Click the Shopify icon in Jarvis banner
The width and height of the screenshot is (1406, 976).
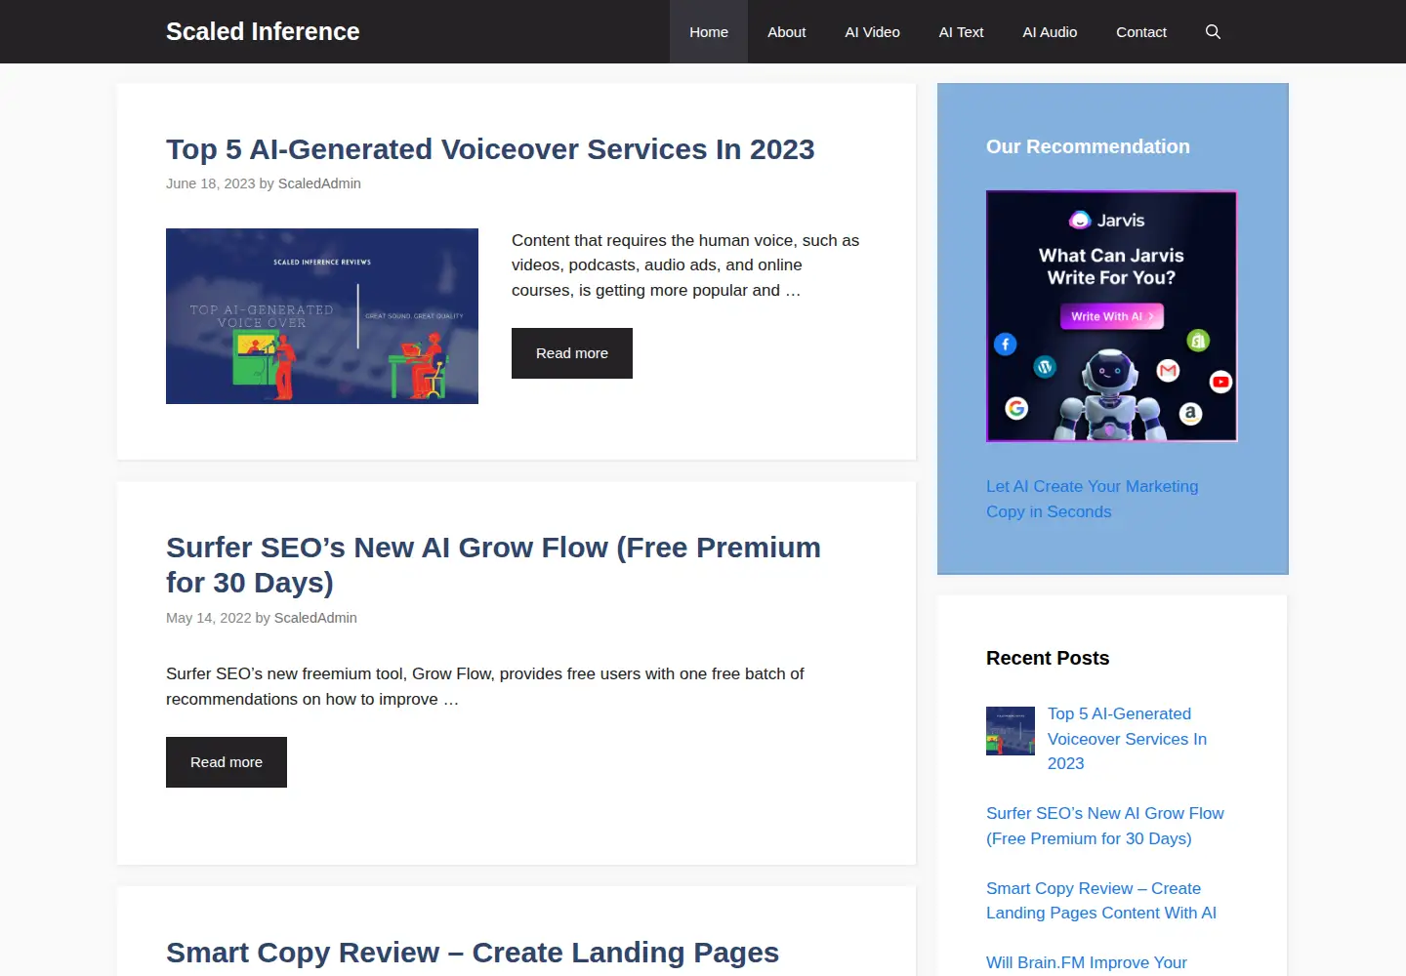pos(1198,340)
